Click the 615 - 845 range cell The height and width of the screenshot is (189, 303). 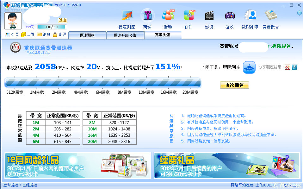coord(63,142)
